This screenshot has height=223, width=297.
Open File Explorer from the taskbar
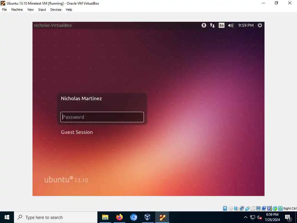coord(105,217)
